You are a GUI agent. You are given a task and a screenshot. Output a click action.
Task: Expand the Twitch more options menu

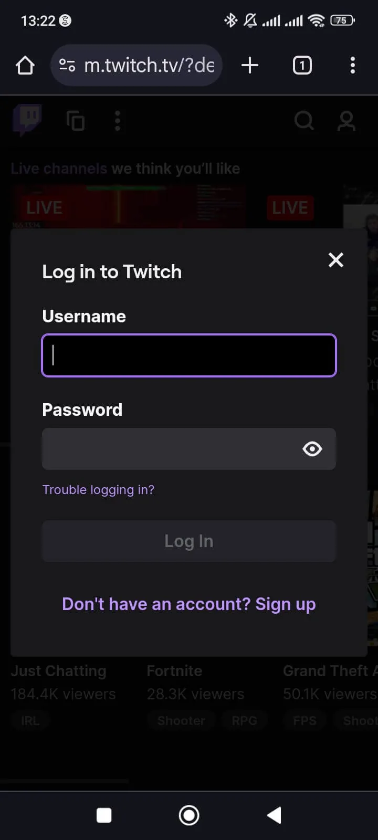tap(118, 121)
